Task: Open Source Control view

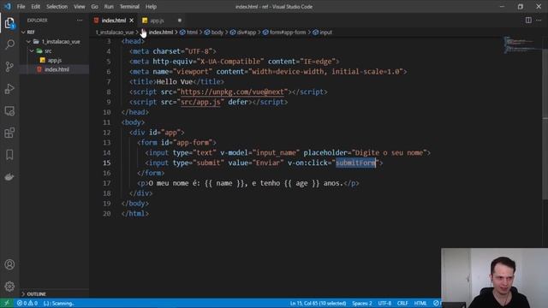Action: tap(9, 67)
